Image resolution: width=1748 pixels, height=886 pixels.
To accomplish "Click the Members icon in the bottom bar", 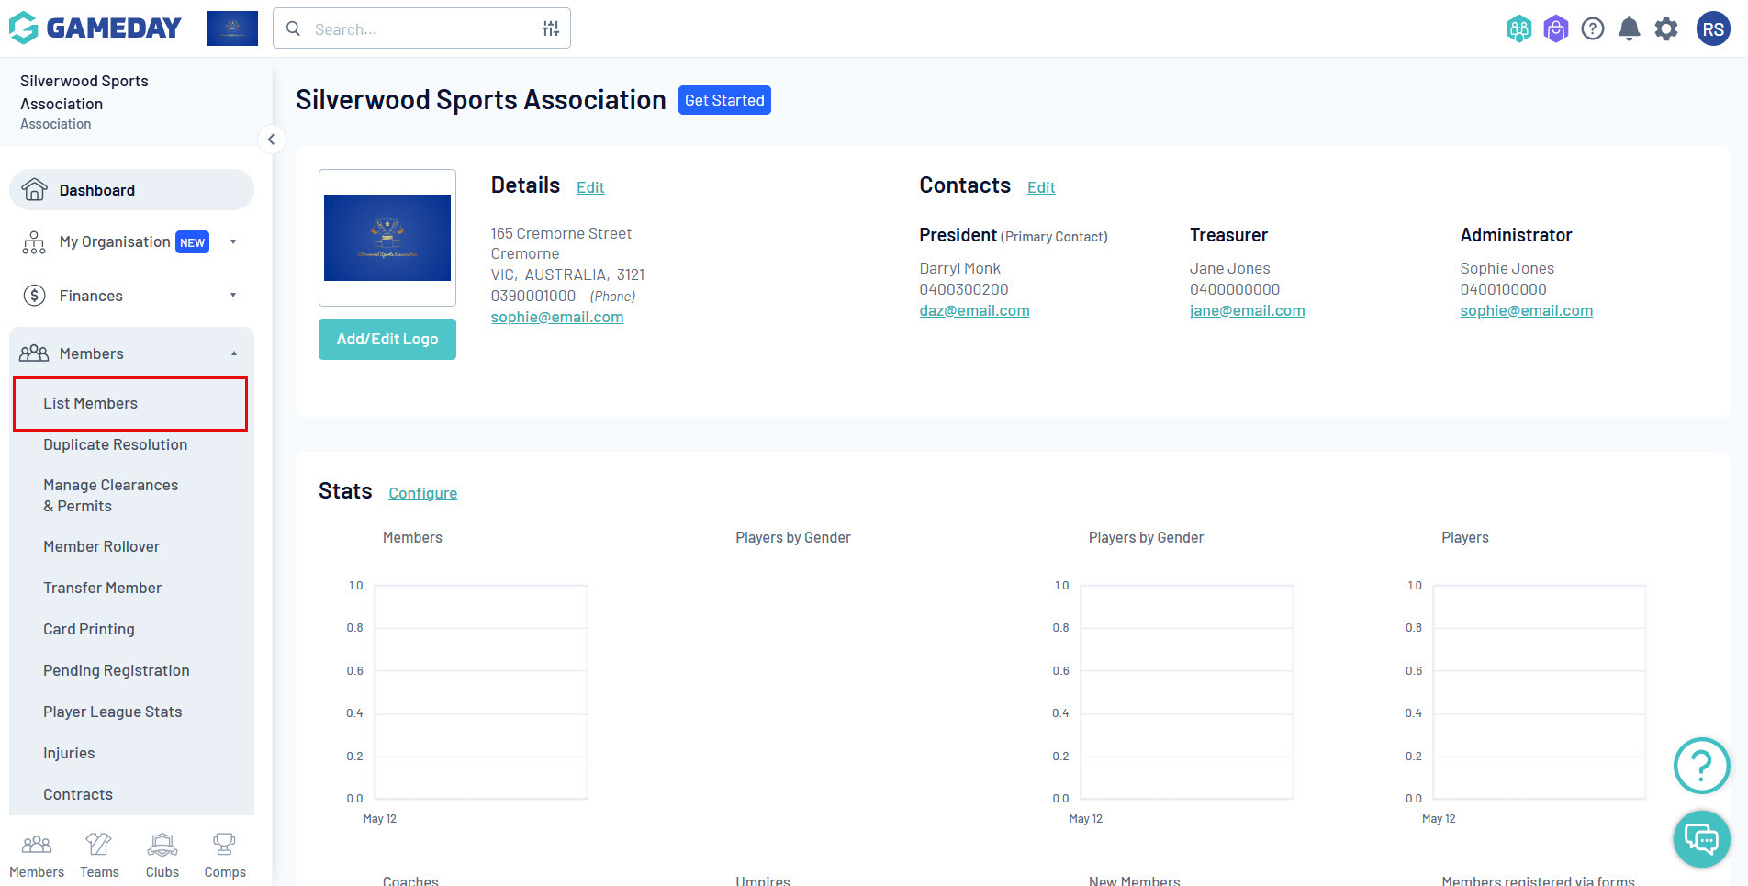I will [37, 844].
